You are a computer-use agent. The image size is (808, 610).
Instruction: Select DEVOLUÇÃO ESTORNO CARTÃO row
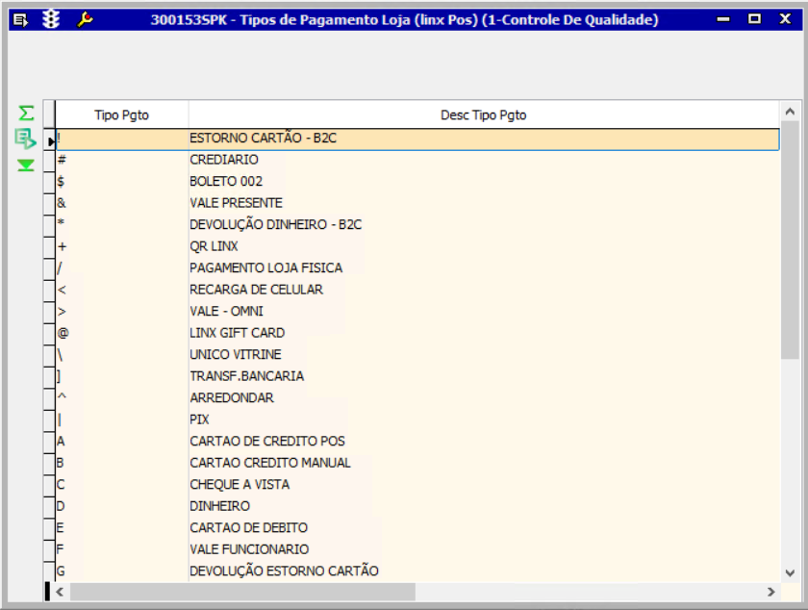pyautogui.click(x=417, y=572)
